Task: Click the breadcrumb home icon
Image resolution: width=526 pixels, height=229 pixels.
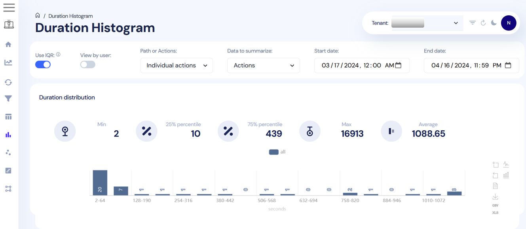Action: click(38, 15)
